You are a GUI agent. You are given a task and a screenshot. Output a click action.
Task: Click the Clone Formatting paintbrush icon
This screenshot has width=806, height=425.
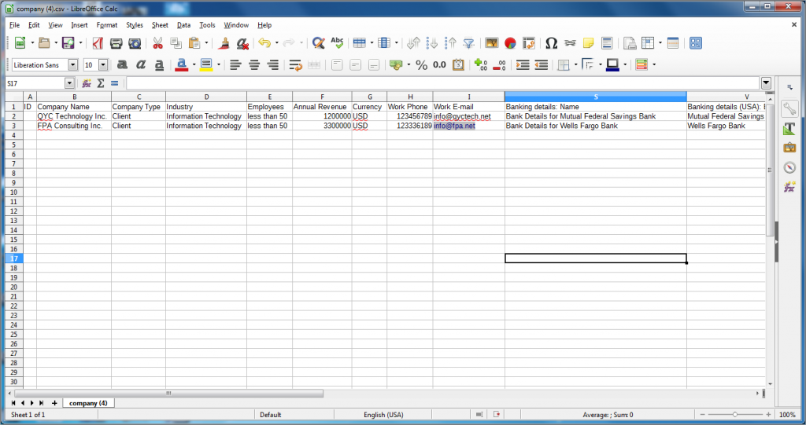coord(224,43)
